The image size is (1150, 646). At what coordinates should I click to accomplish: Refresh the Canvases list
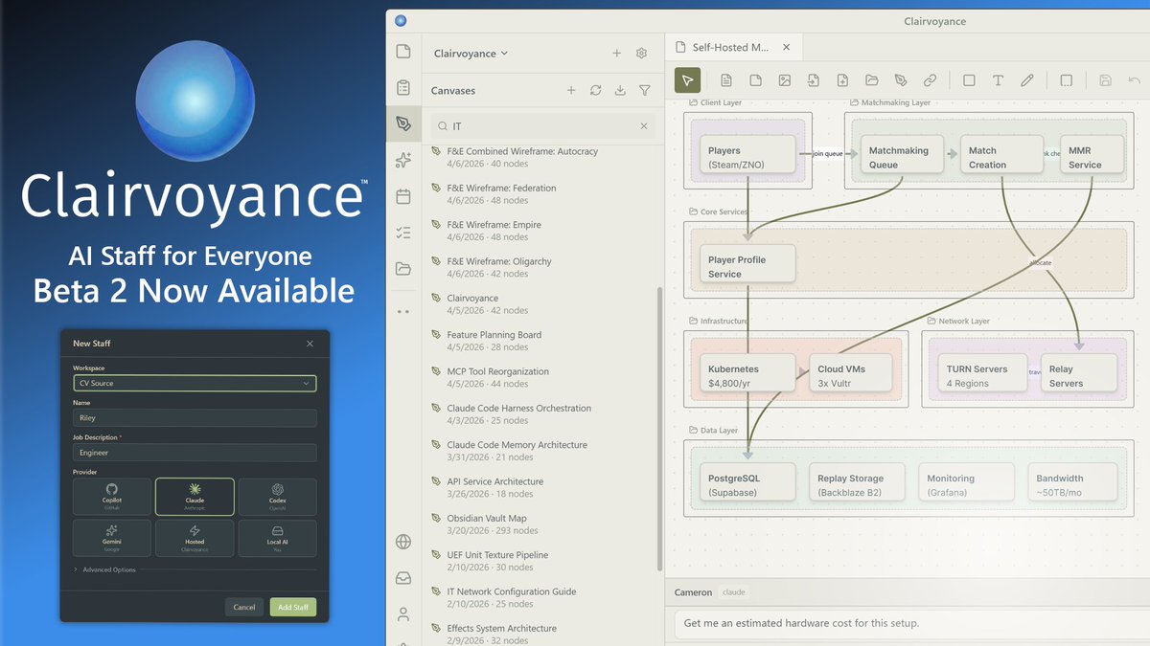tap(596, 90)
